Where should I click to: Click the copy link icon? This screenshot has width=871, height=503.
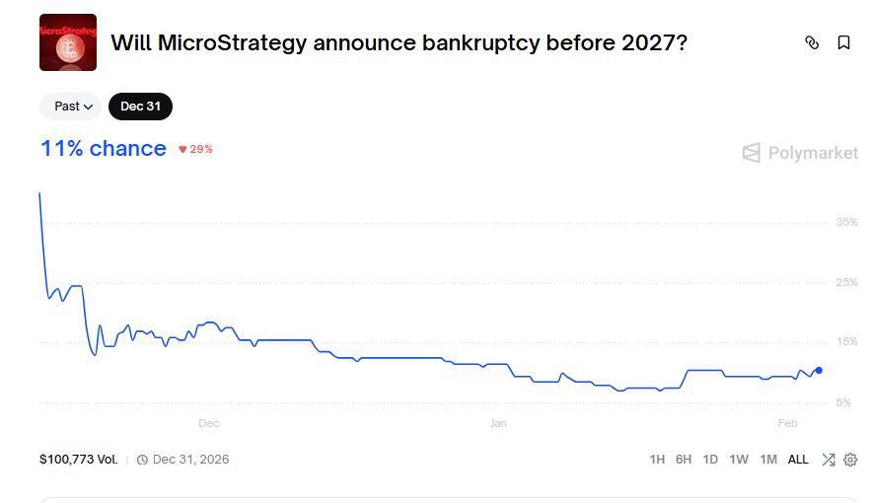click(x=812, y=42)
